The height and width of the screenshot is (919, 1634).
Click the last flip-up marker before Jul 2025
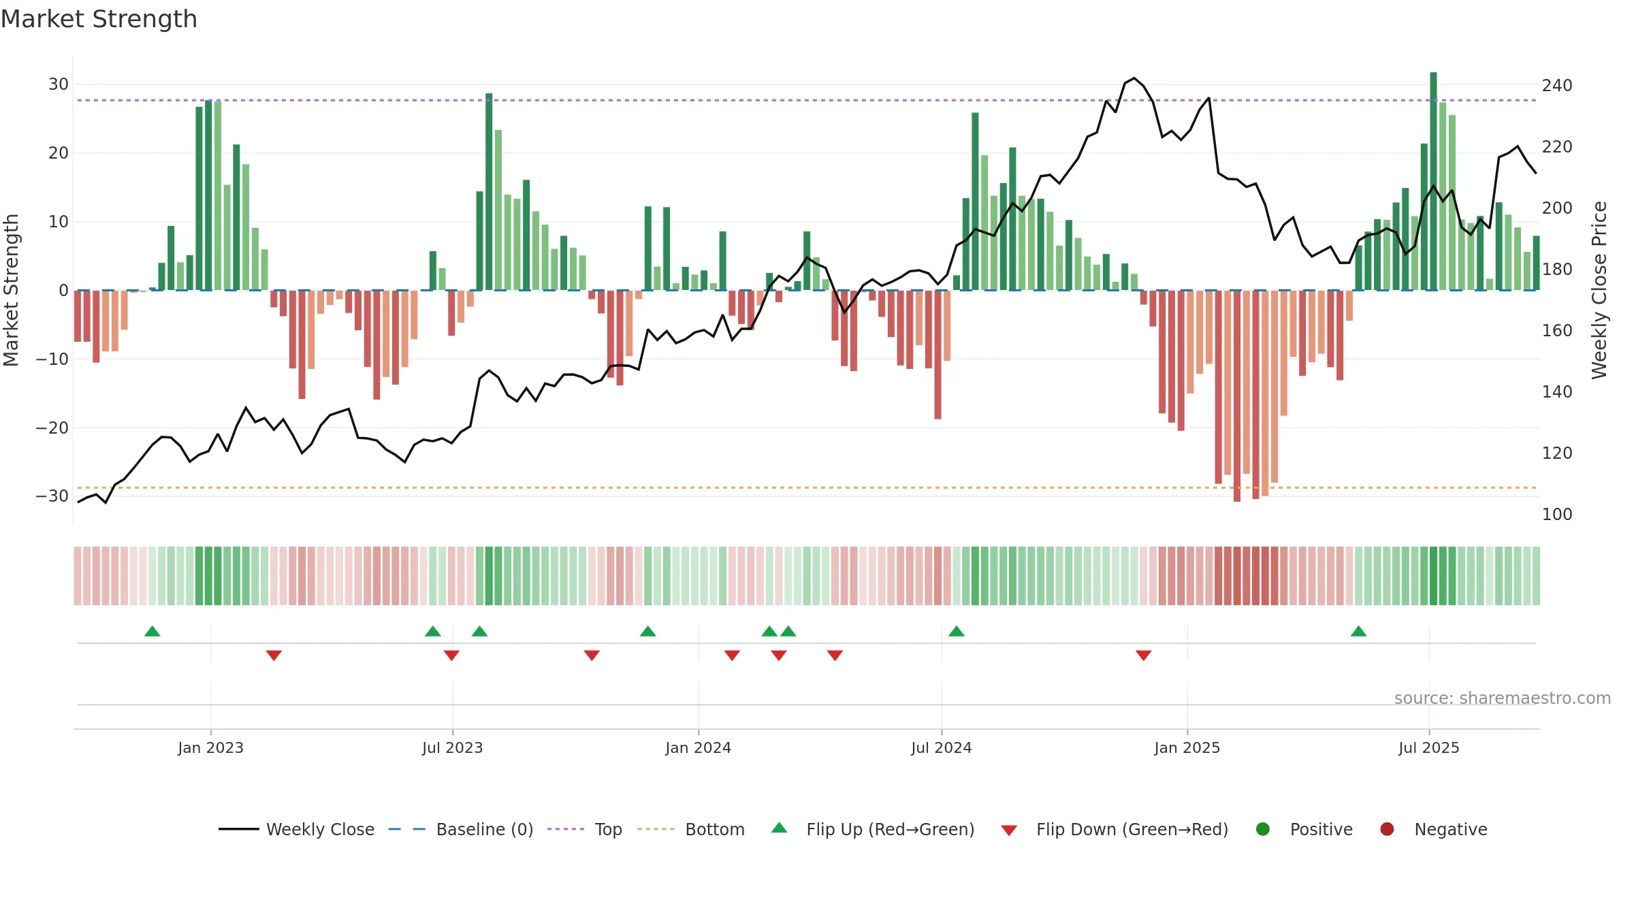click(1358, 631)
